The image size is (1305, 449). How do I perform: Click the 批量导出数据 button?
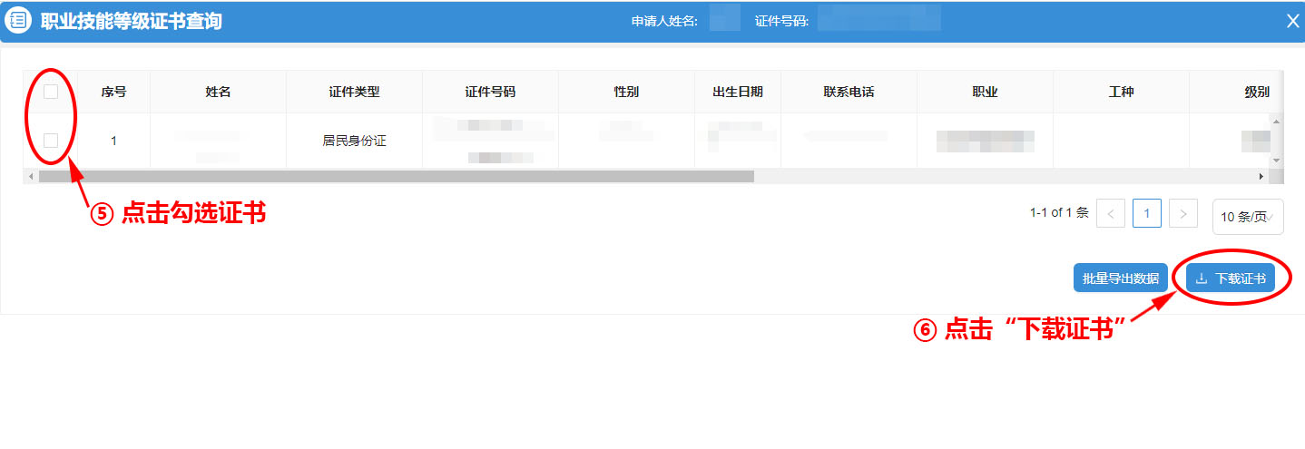click(x=1120, y=278)
